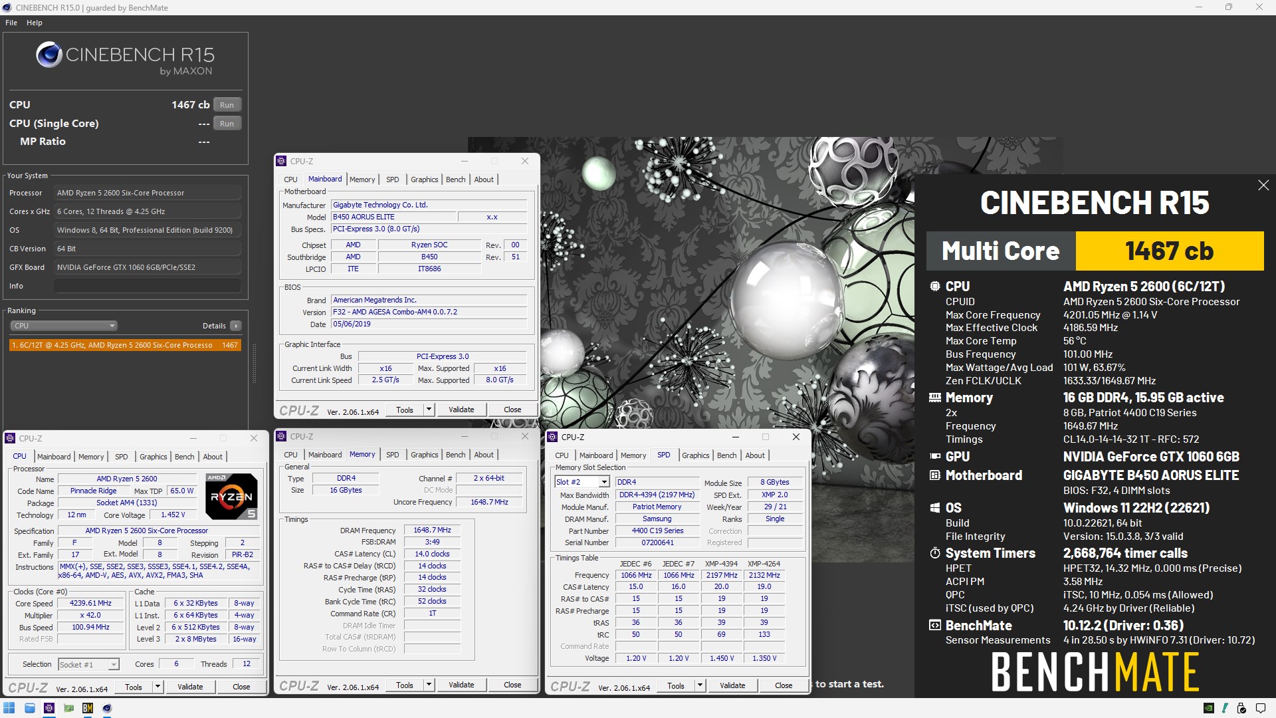Switch to Bench tab in Mainboard CPU-Z window

click(x=455, y=179)
